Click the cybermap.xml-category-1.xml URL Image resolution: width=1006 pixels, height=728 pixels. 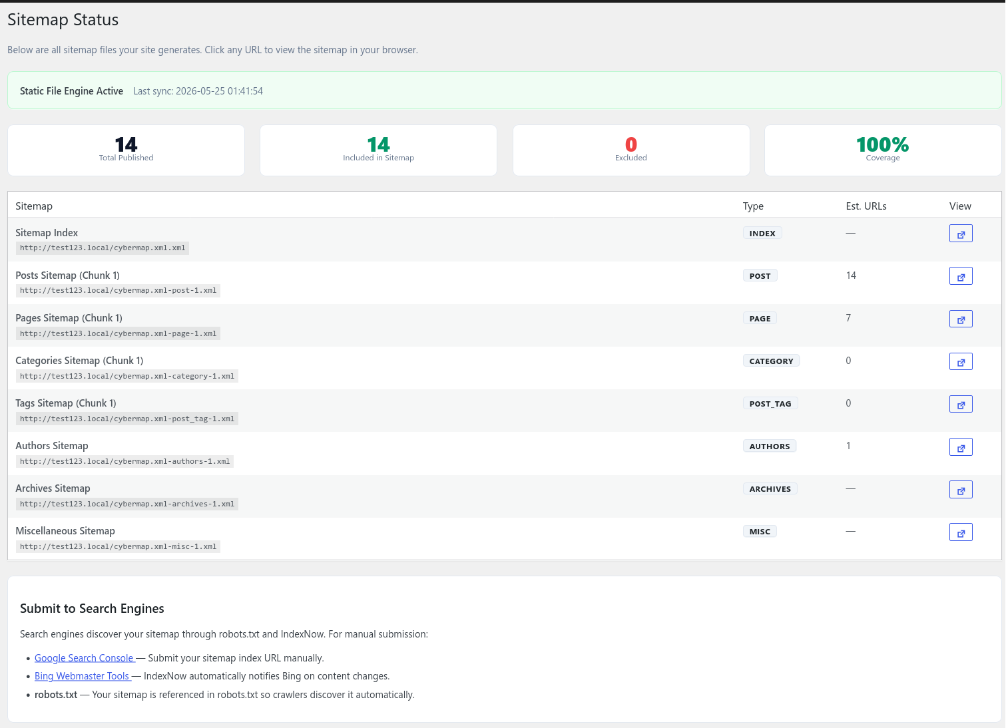[127, 376]
